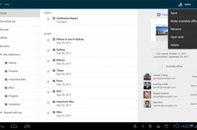Open the Starred filter
Image resolution: width=197 pixels, height=130 pixels.
[x=4, y=30]
